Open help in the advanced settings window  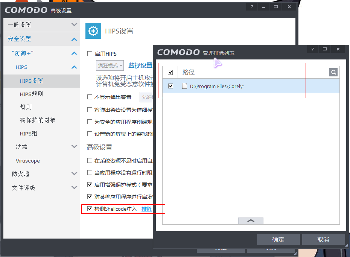point(252,7)
